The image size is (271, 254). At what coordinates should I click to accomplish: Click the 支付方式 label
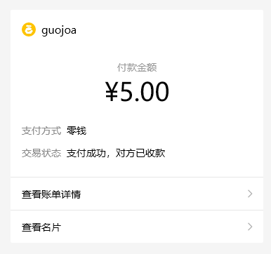point(41,131)
